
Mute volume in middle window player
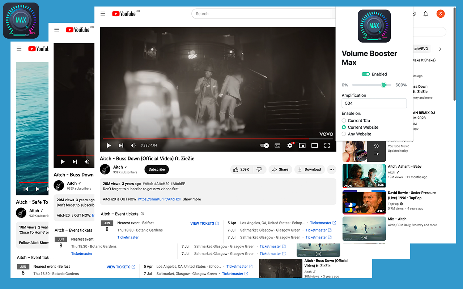coord(87,161)
